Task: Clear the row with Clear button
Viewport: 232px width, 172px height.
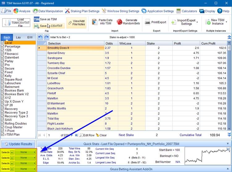Action: click(x=101, y=135)
